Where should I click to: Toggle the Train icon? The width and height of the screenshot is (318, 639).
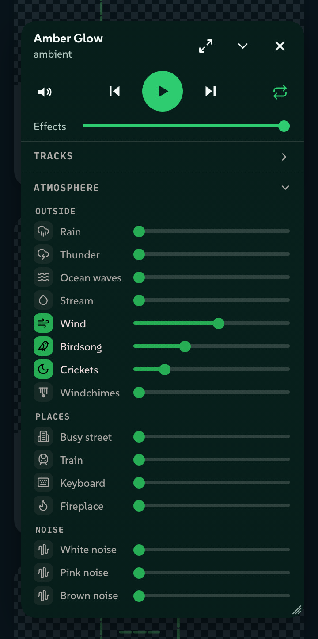[43, 460]
